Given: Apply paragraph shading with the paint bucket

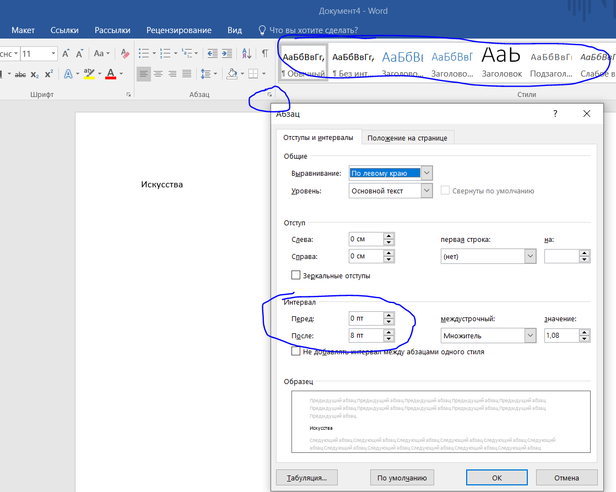Looking at the screenshot, I should tap(233, 74).
